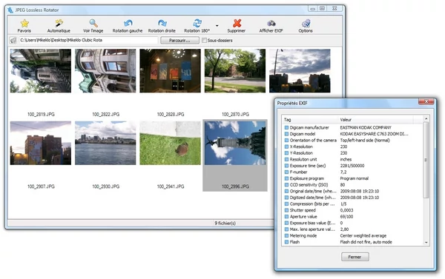Click the EXIF list scroll down arrow
Screen dimensions: 445x279
426,243
